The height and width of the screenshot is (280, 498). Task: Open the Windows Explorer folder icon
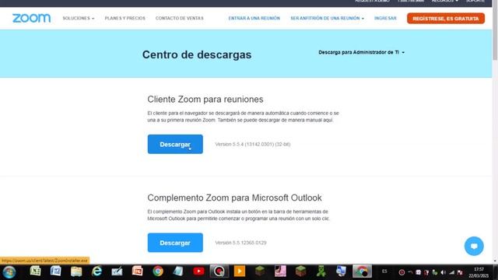point(76,271)
